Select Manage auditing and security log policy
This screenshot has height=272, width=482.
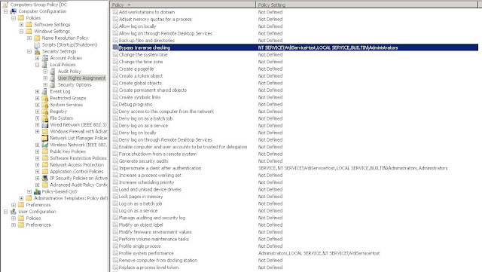[x=152, y=218]
